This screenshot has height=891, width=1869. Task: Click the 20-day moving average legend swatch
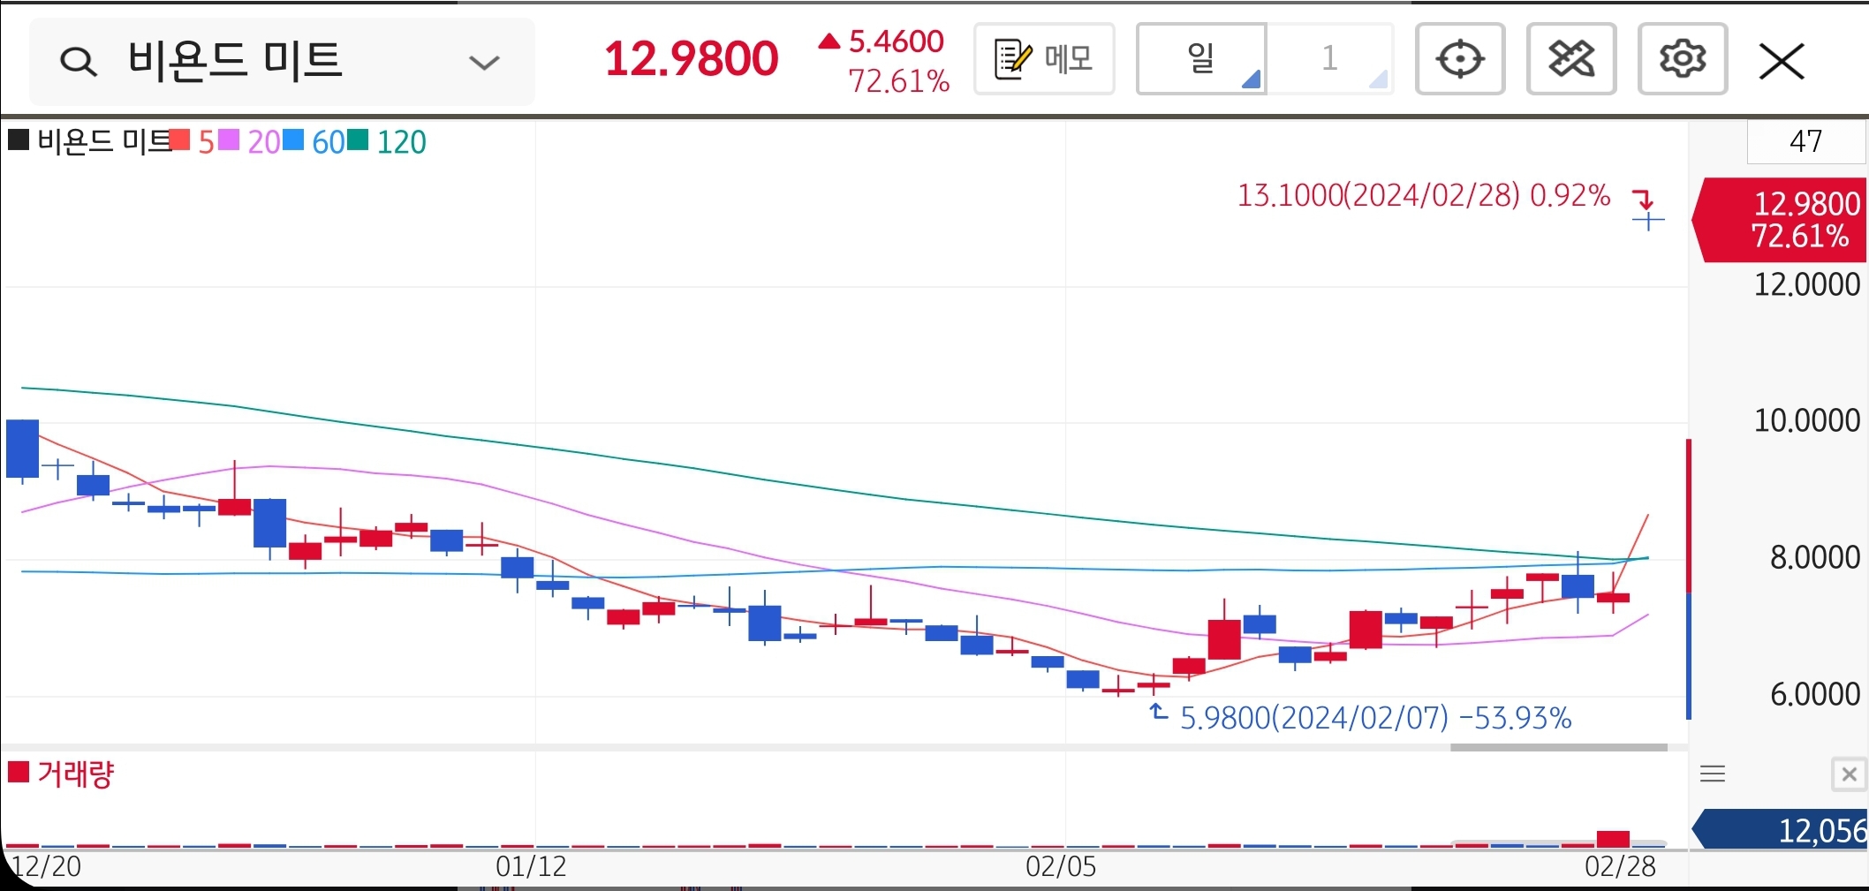229,140
